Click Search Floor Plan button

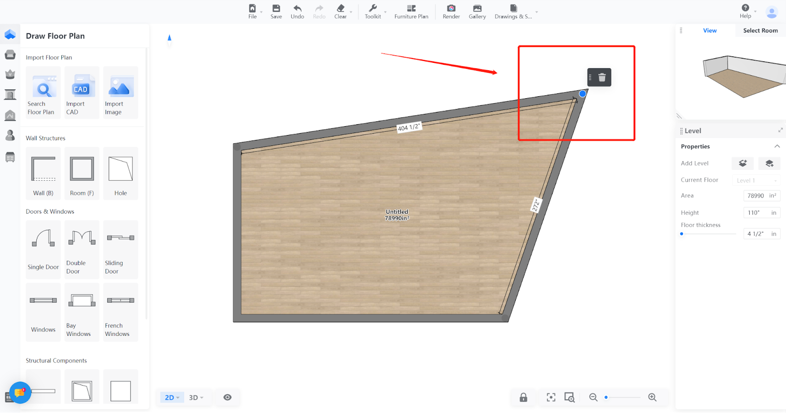coord(43,93)
